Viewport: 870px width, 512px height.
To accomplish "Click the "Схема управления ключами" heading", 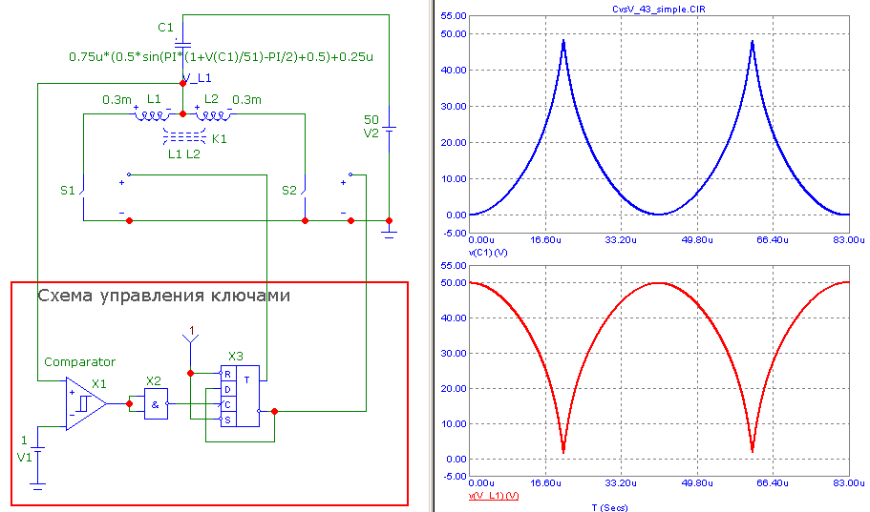I will (x=163, y=297).
